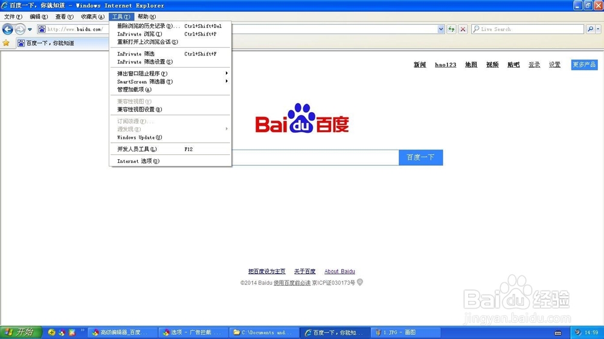The height and width of the screenshot is (339, 604).
Task: Click the first yellow quick launch icon
Action: click(51, 332)
